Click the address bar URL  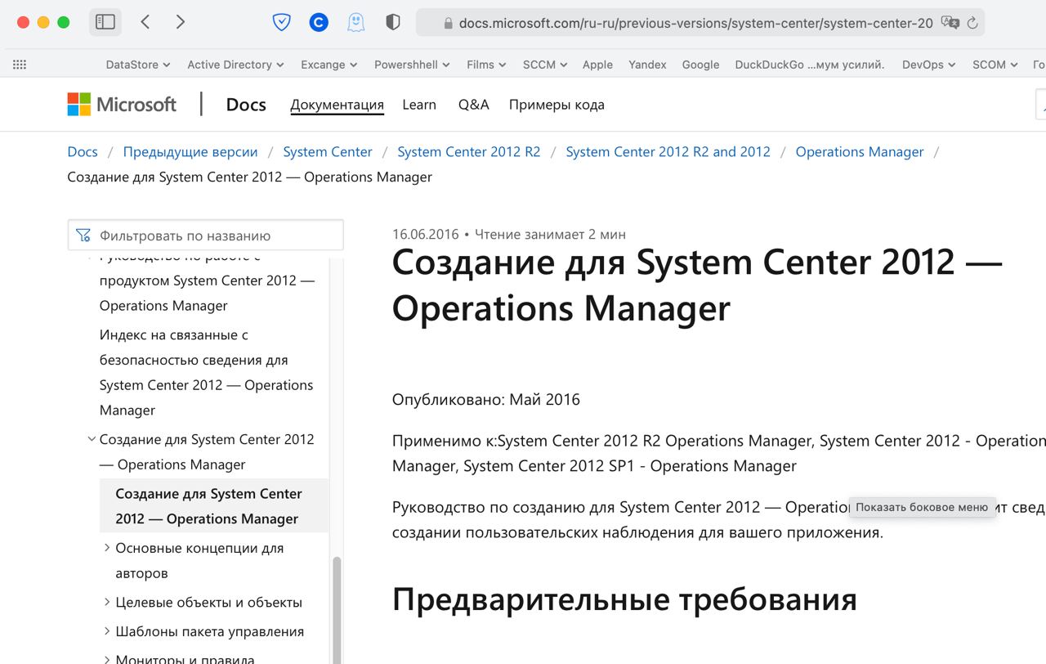click(x=695, y=23)
